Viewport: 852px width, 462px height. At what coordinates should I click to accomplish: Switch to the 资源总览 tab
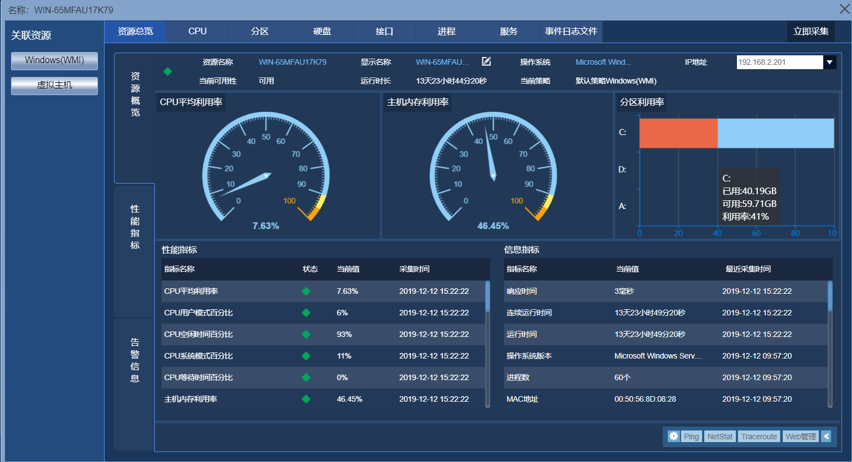(136, 32)
